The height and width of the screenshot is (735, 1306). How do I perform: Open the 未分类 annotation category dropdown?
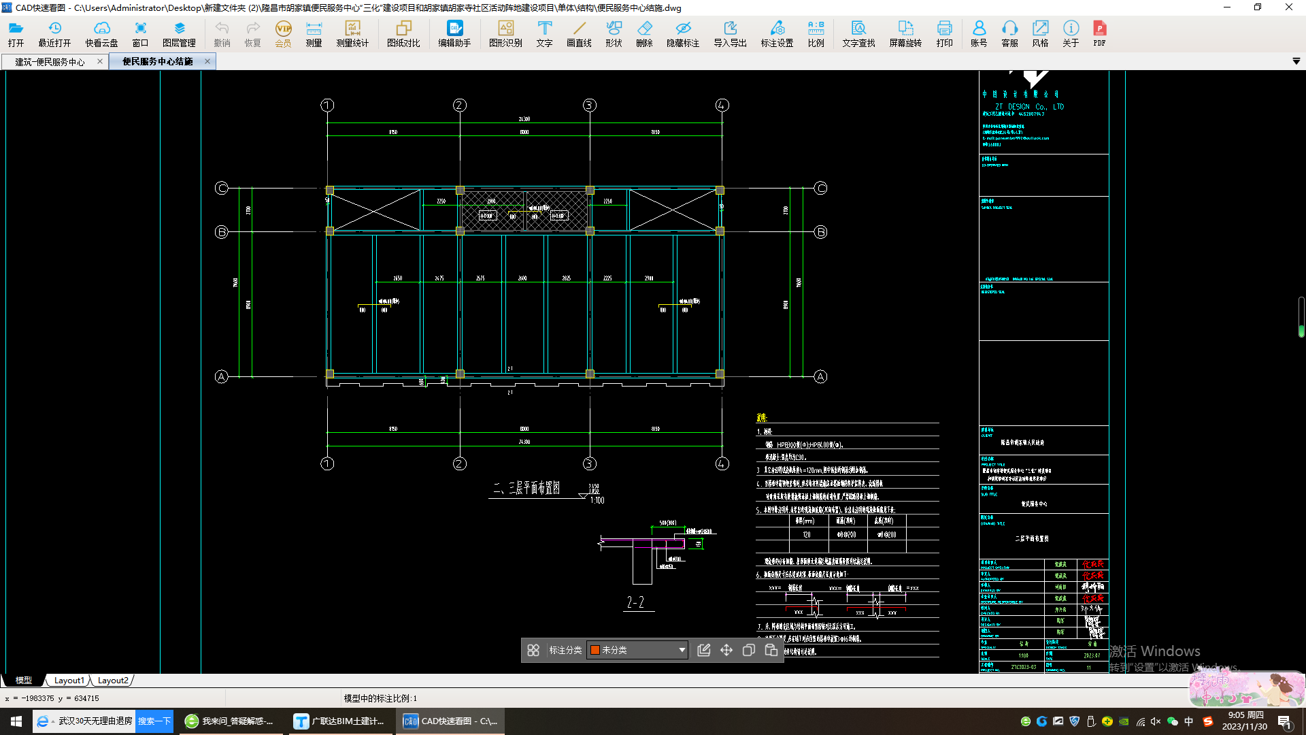(637, 650)
